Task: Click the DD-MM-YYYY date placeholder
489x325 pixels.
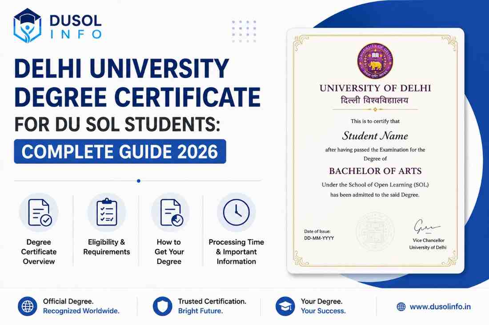Action: [319, 238]
